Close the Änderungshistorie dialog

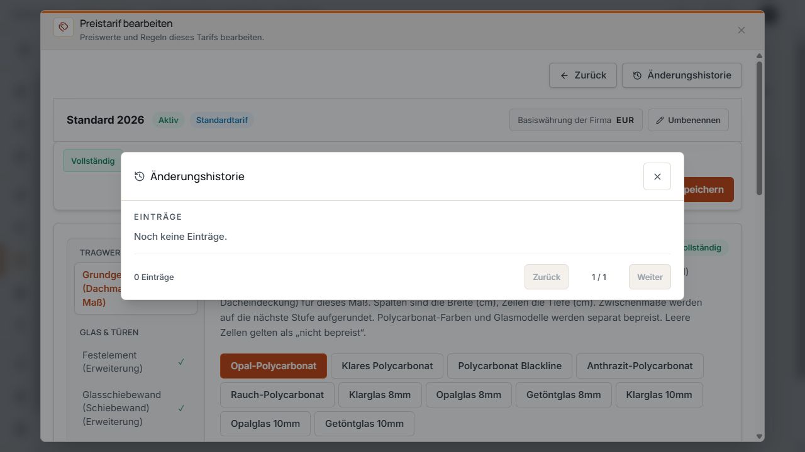pyautogui.click(x=657, y=176)
